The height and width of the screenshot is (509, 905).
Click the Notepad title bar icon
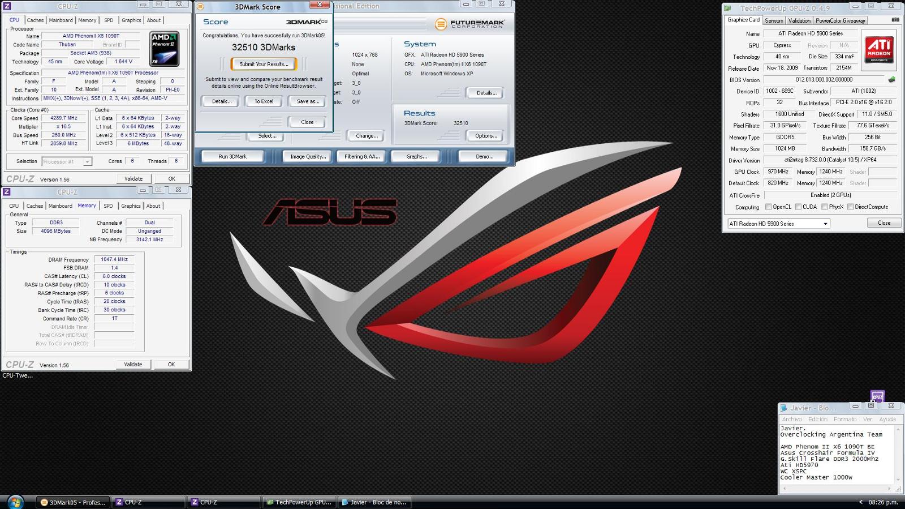pos(783,408)
